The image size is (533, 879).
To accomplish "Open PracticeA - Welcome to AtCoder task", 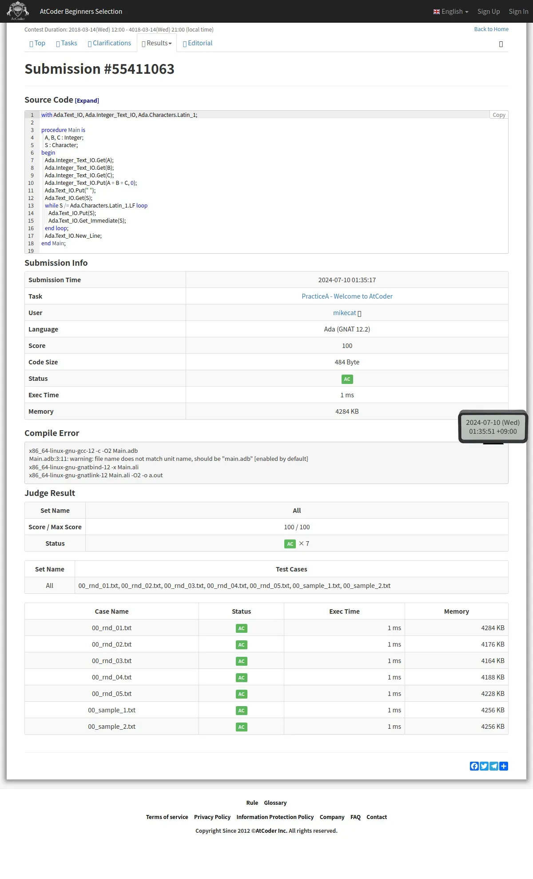I will [347, 296].
